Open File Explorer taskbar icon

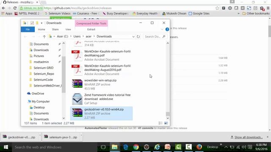114,147
